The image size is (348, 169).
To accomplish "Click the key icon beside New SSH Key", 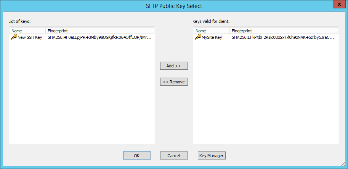I will [14, 37].
